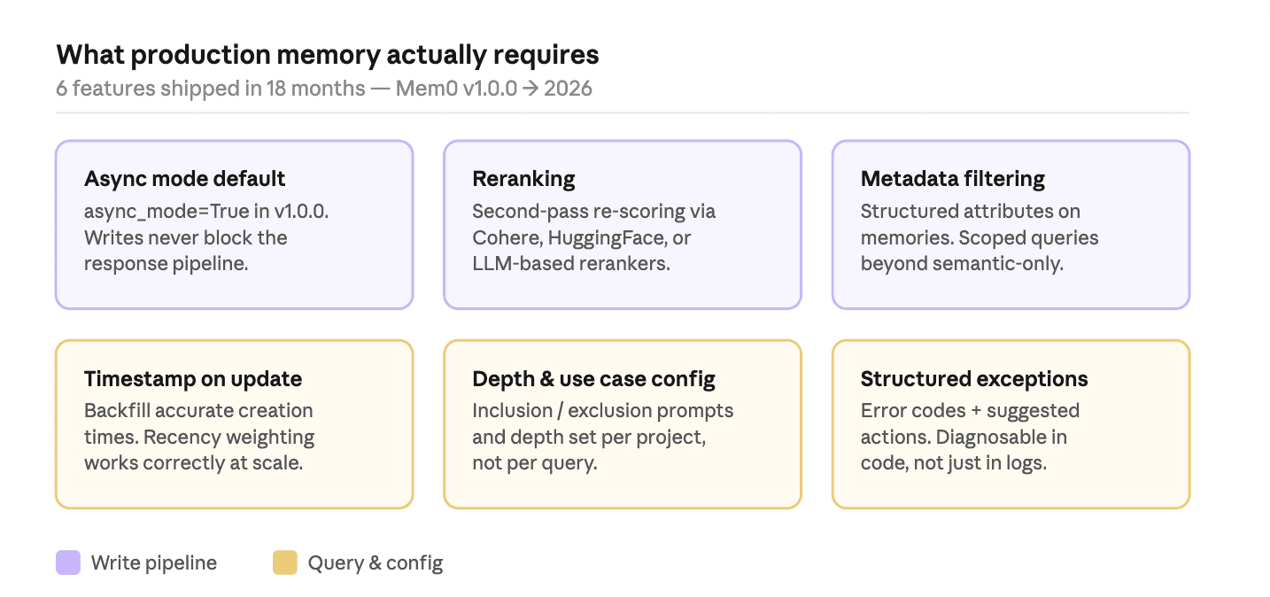
Task: Click the yellow Query & config legend swatch
Action: point(285,562)
